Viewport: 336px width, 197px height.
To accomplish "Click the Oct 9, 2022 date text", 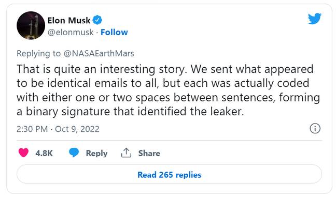I will tap(77, 129).
